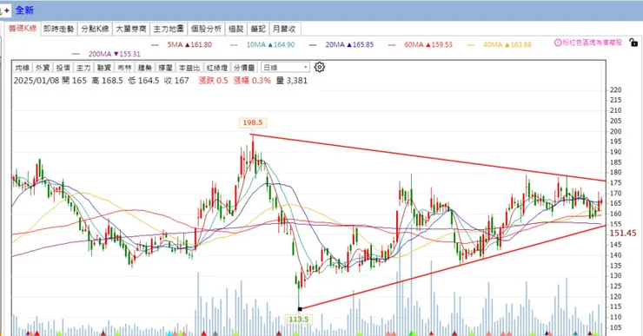
Task: Toggle the 趨勢 indicator button
Action: click(145, 68)
